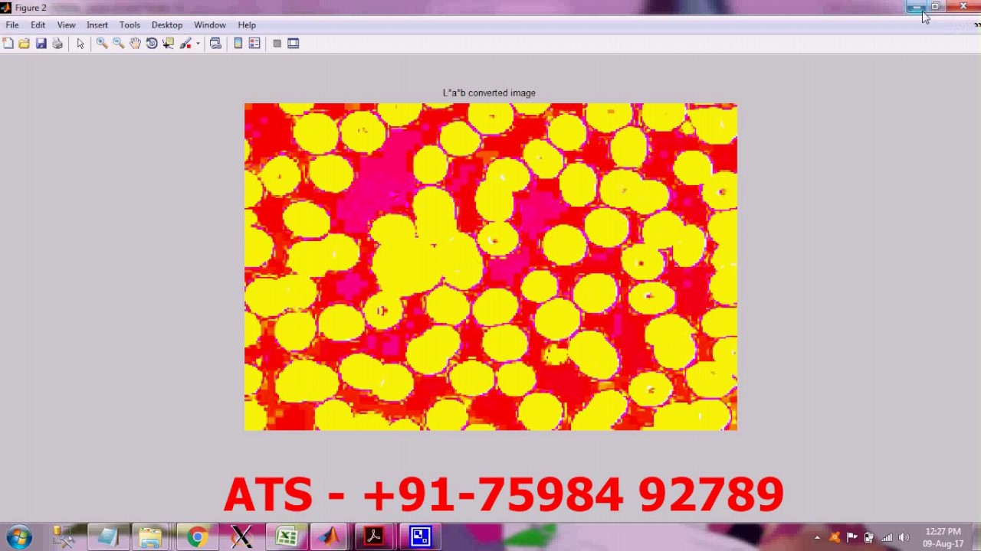Click the Link Plot toolbar icon

215,44
